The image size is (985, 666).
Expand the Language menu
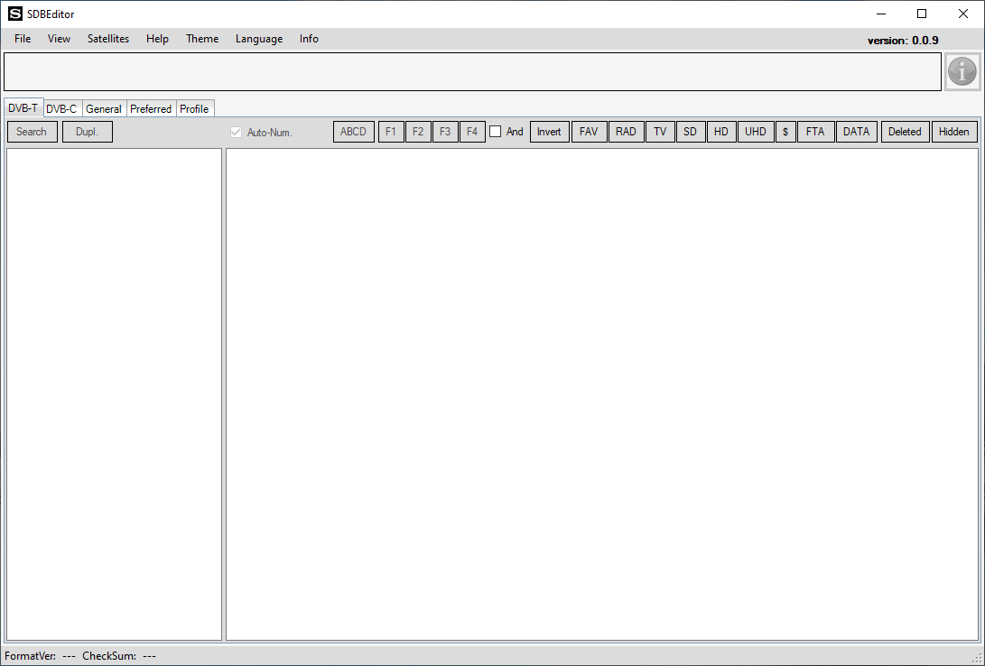click(259, 39)
